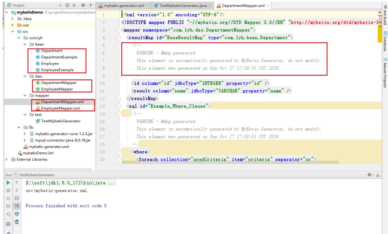The image size is (388, 234).
Task: Toggle soft-wrap icon in Run console
Action: coord(17,198)
